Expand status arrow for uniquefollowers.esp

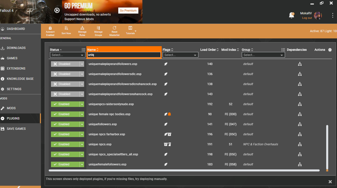tap(82, 124)
